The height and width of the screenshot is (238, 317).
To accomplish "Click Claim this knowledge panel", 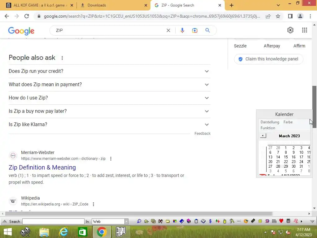I will 268,59.
